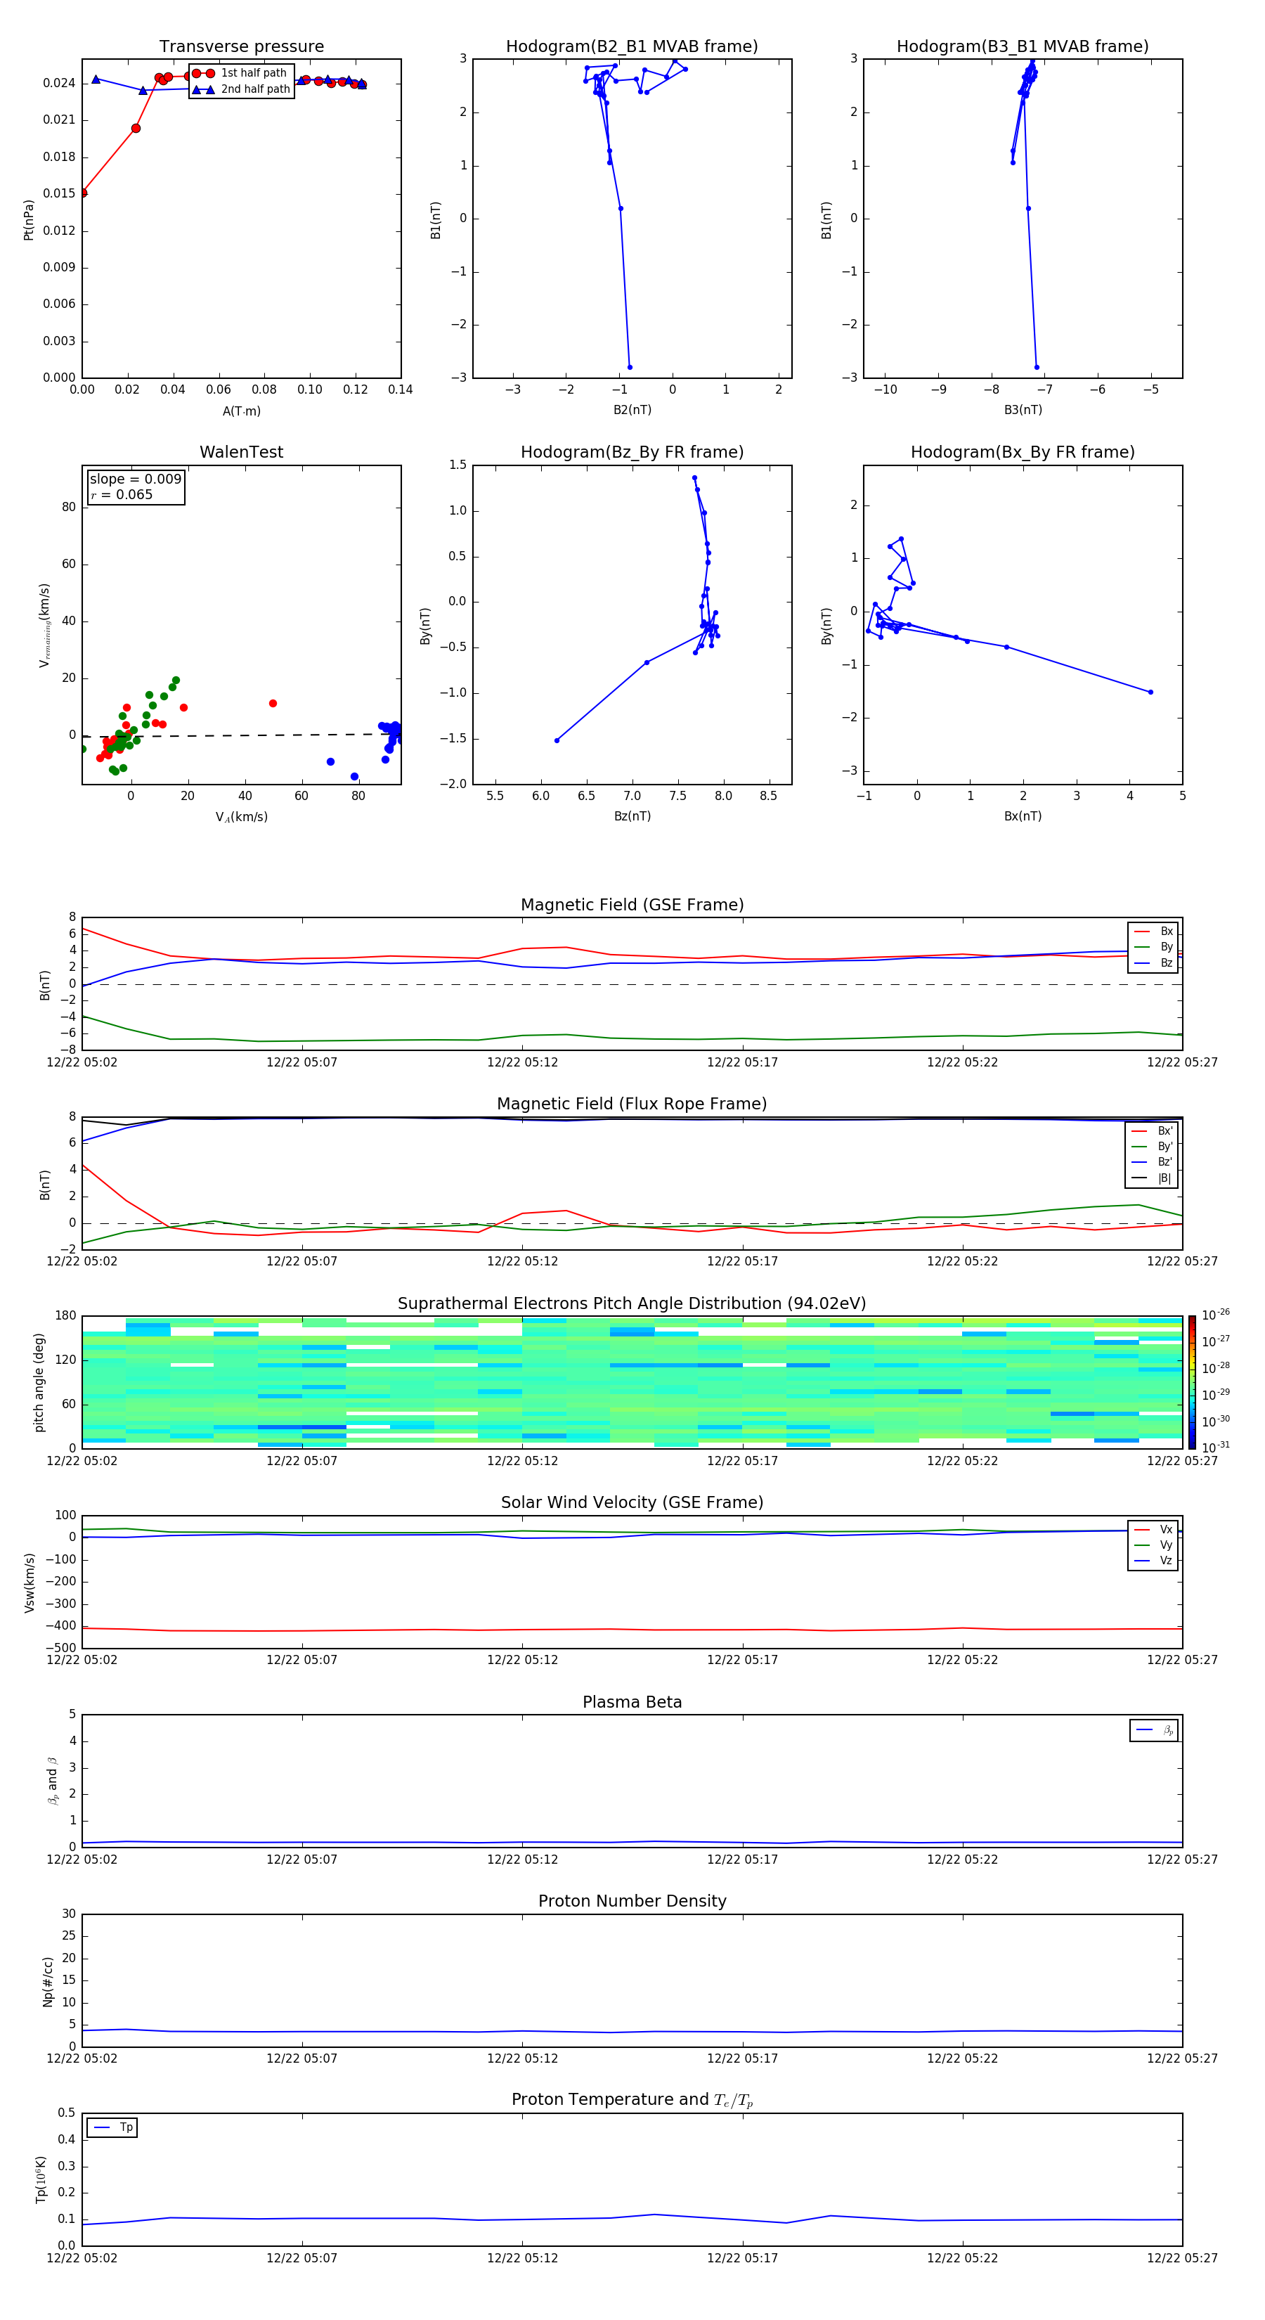1265x2320 pixels.
Task: Click the "Hodogram(Bx_By FR frame)" title
Action: tap(1023, 452)
